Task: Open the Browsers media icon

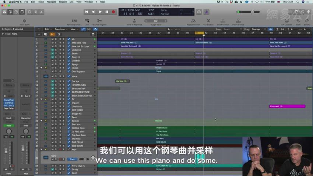Action: [309, 12]
